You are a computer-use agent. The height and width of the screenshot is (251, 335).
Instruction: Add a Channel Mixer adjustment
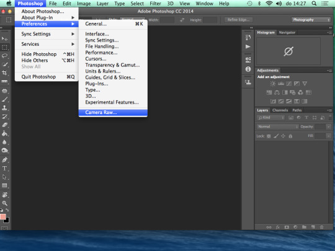300,92
